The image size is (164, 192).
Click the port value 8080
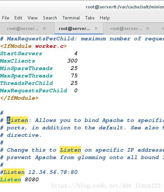pyautogui.click(x=32, y=179)
